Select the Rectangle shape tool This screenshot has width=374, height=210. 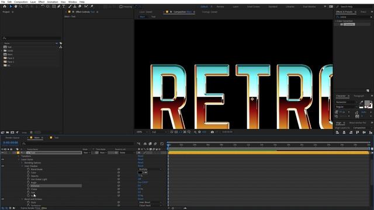54,6
